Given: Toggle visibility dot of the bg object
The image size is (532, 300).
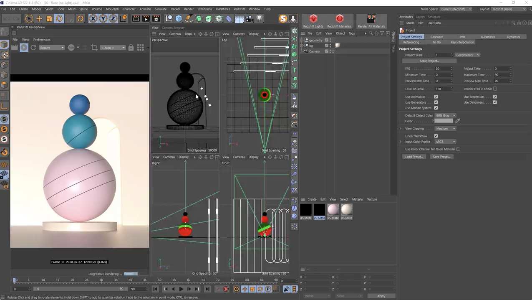Looking at the screenshot, I should click(330, 44).
